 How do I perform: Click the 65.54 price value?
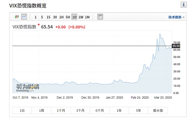[x=47, y=27]
